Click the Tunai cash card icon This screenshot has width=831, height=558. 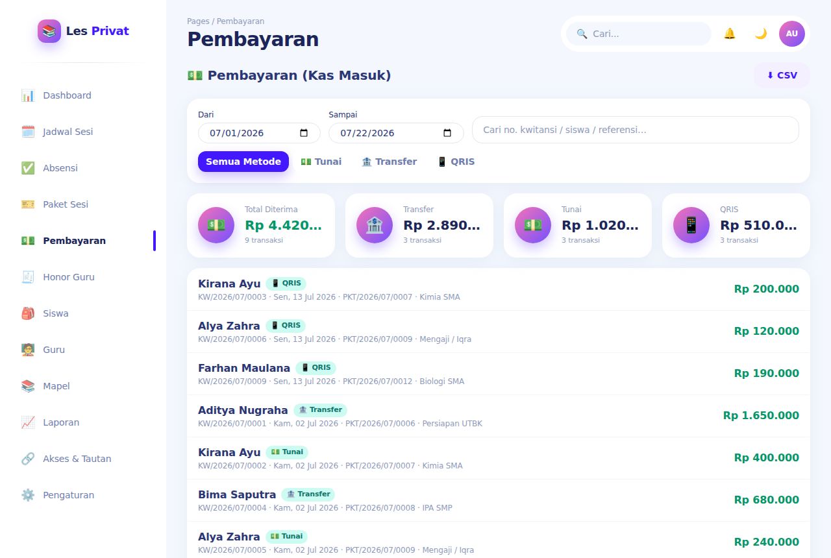coord(533,225)
